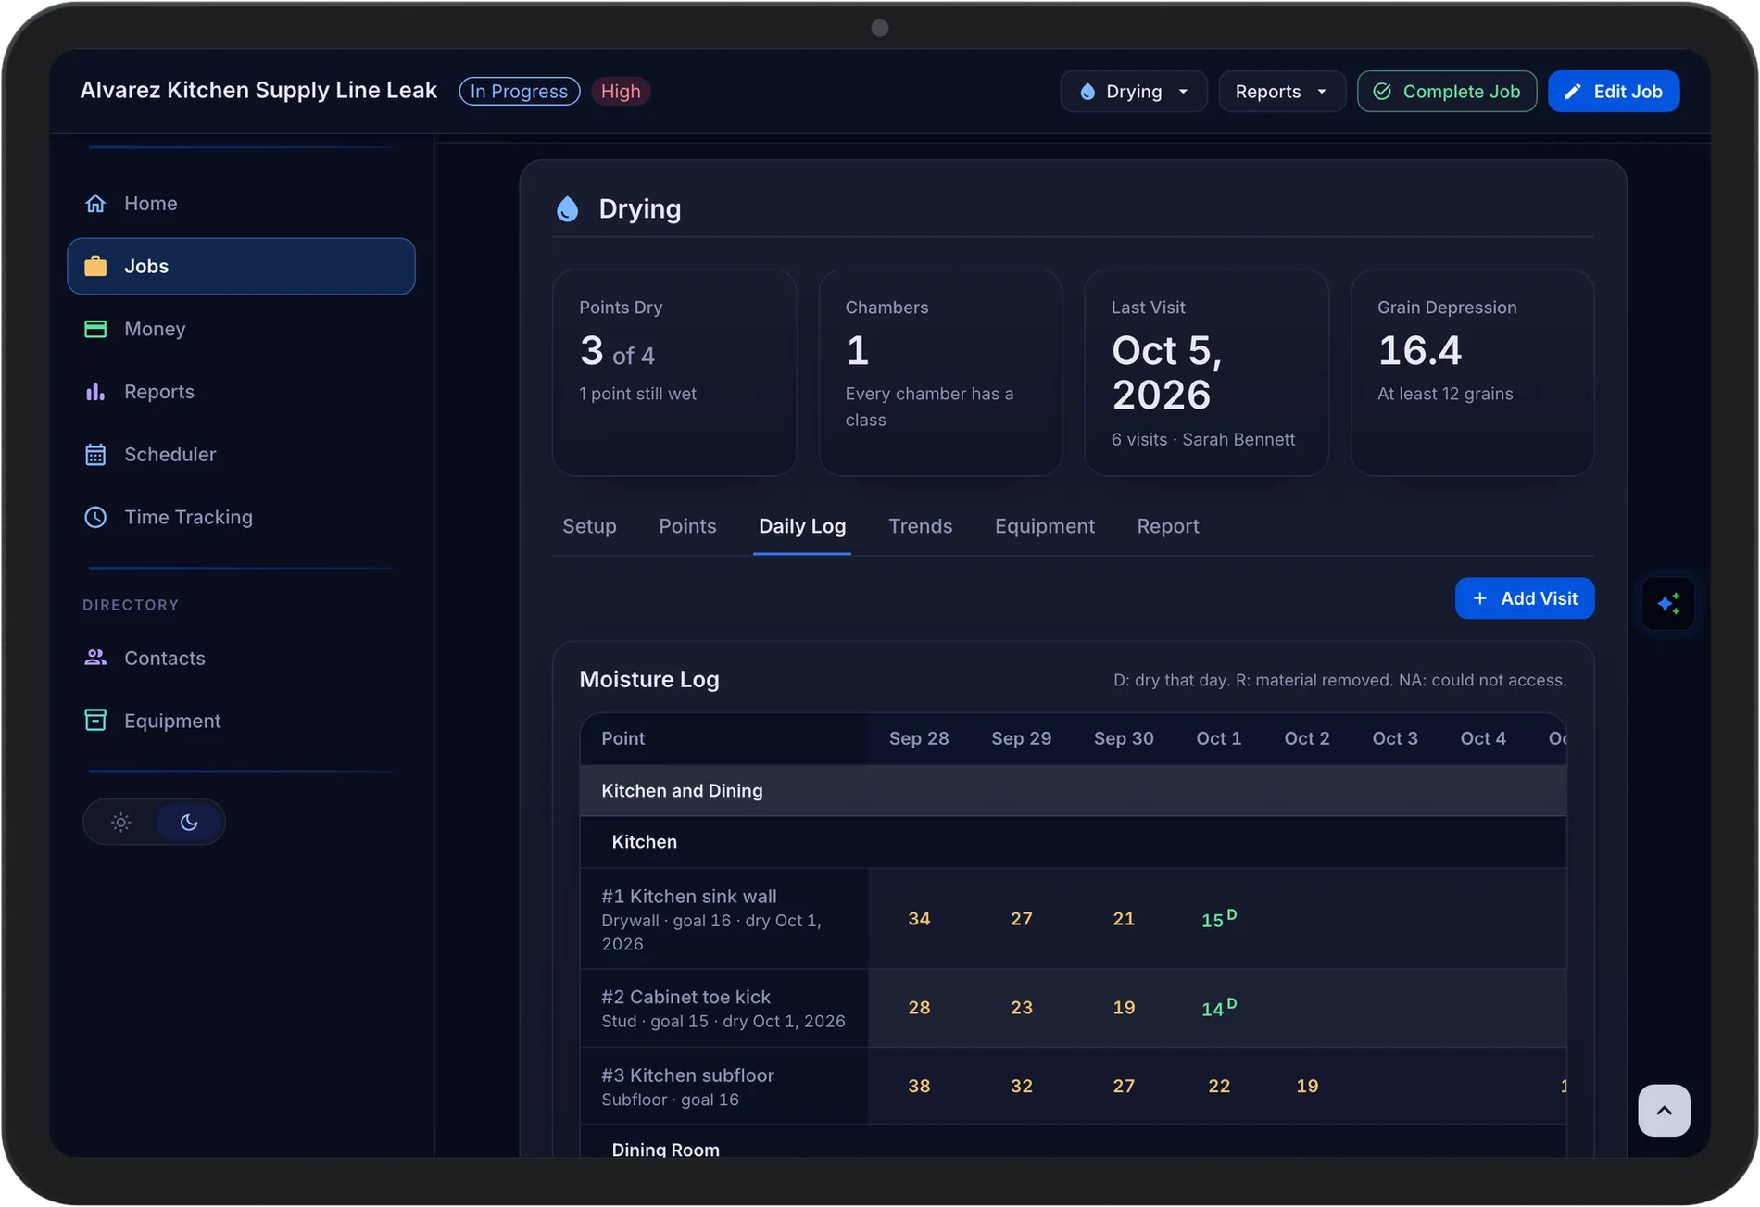Image resolution: width=1760 pixels, height=1207 pixels.
Task: Click the Kitchen and Dining group row
Action: [x=1073, y=790]
